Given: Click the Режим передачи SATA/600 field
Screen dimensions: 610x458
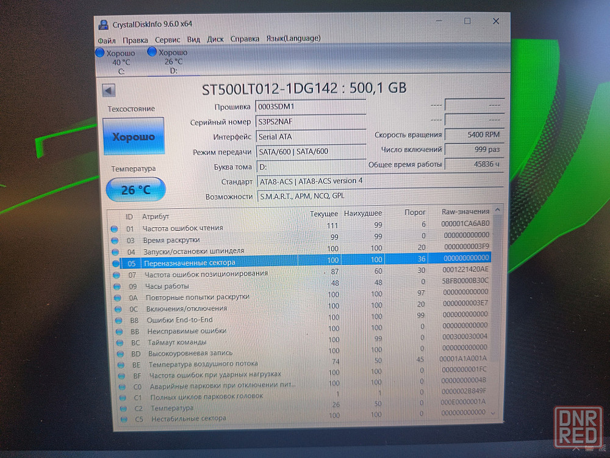Looking at the screenshot, I should (310, 151).
